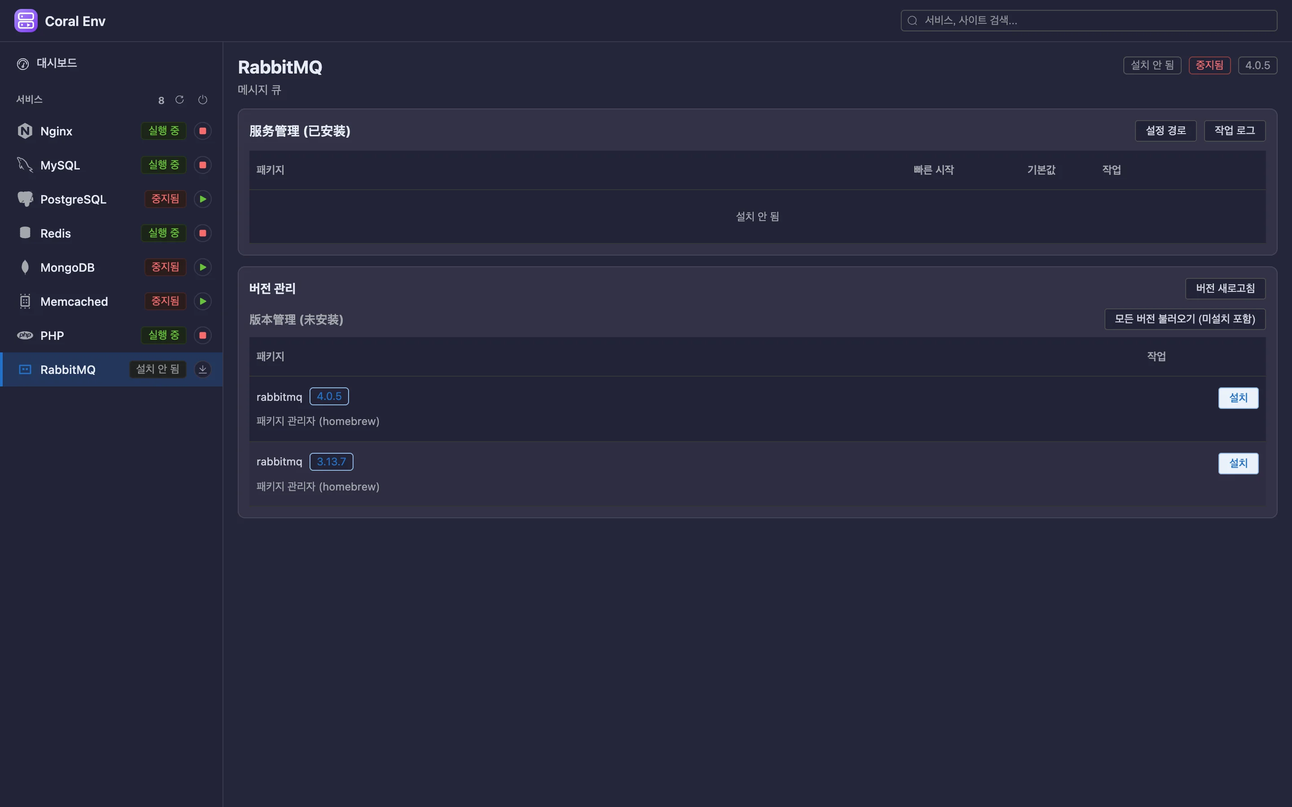
Task: Stop the Nginx service
Action: pos(202,131)
